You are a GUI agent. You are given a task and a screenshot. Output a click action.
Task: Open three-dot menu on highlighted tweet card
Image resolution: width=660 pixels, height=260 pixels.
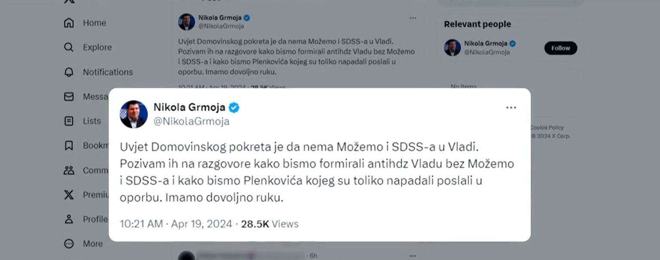(511, 108)
